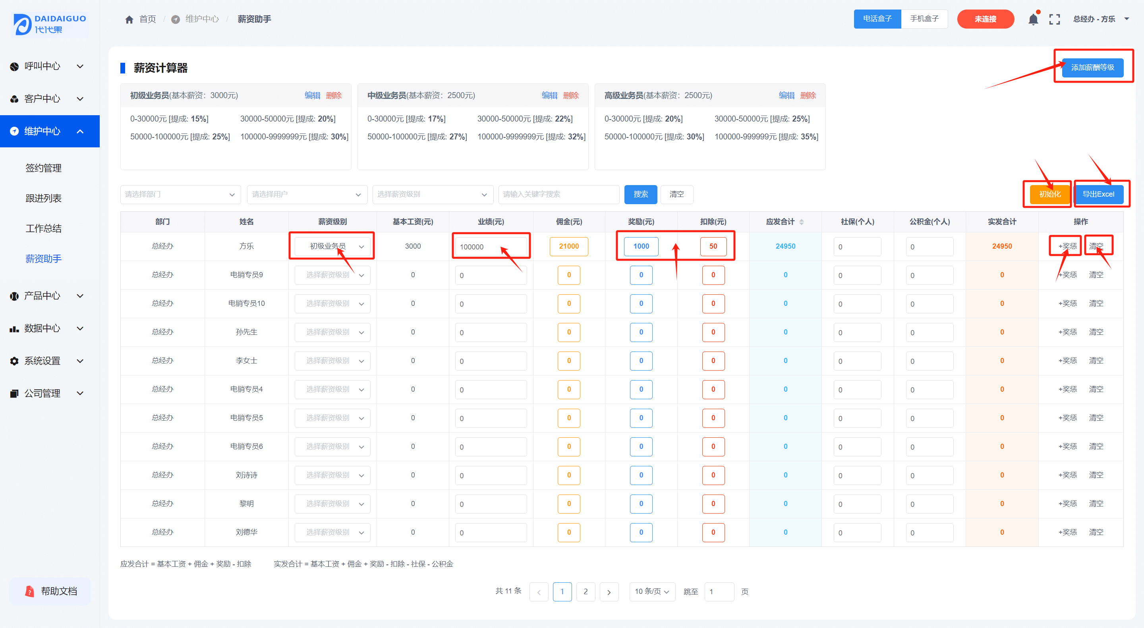Expand 客户中心 menu
Viewport: 1144px width, 628px height.
pos(80,99)
